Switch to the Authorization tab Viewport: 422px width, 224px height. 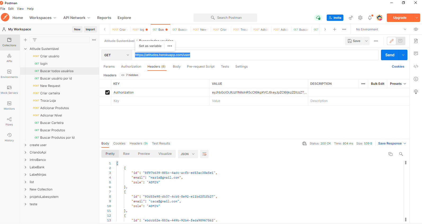point(131,67)
